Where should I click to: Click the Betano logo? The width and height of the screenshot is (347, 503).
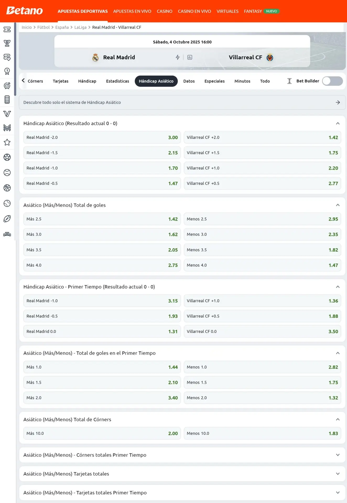click(24, 11)
